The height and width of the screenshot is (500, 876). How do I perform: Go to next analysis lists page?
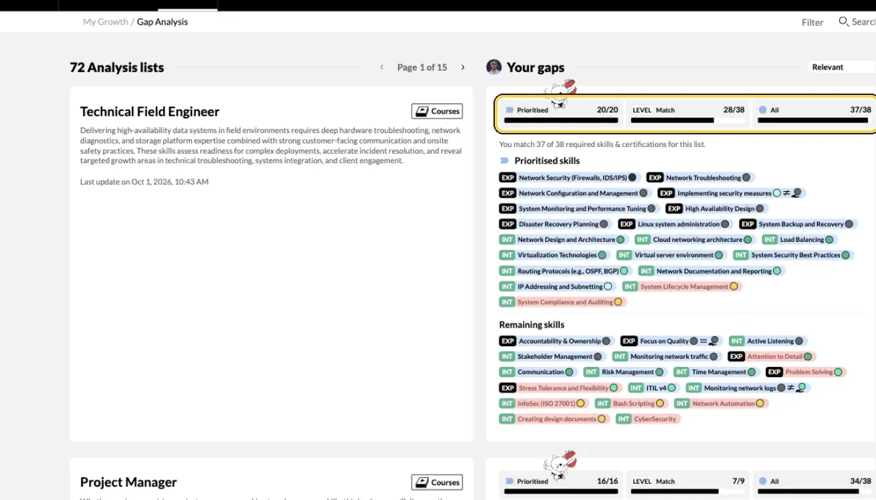click(462, 68)
